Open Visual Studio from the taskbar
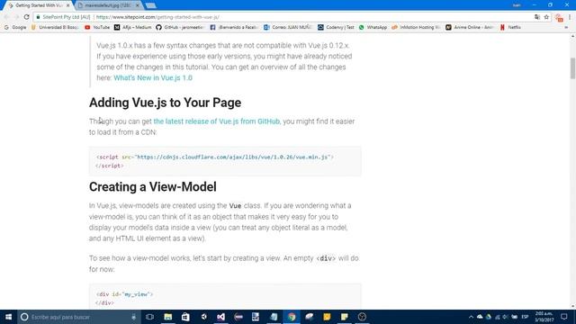576x324 pixels. [x=220, y=317]
